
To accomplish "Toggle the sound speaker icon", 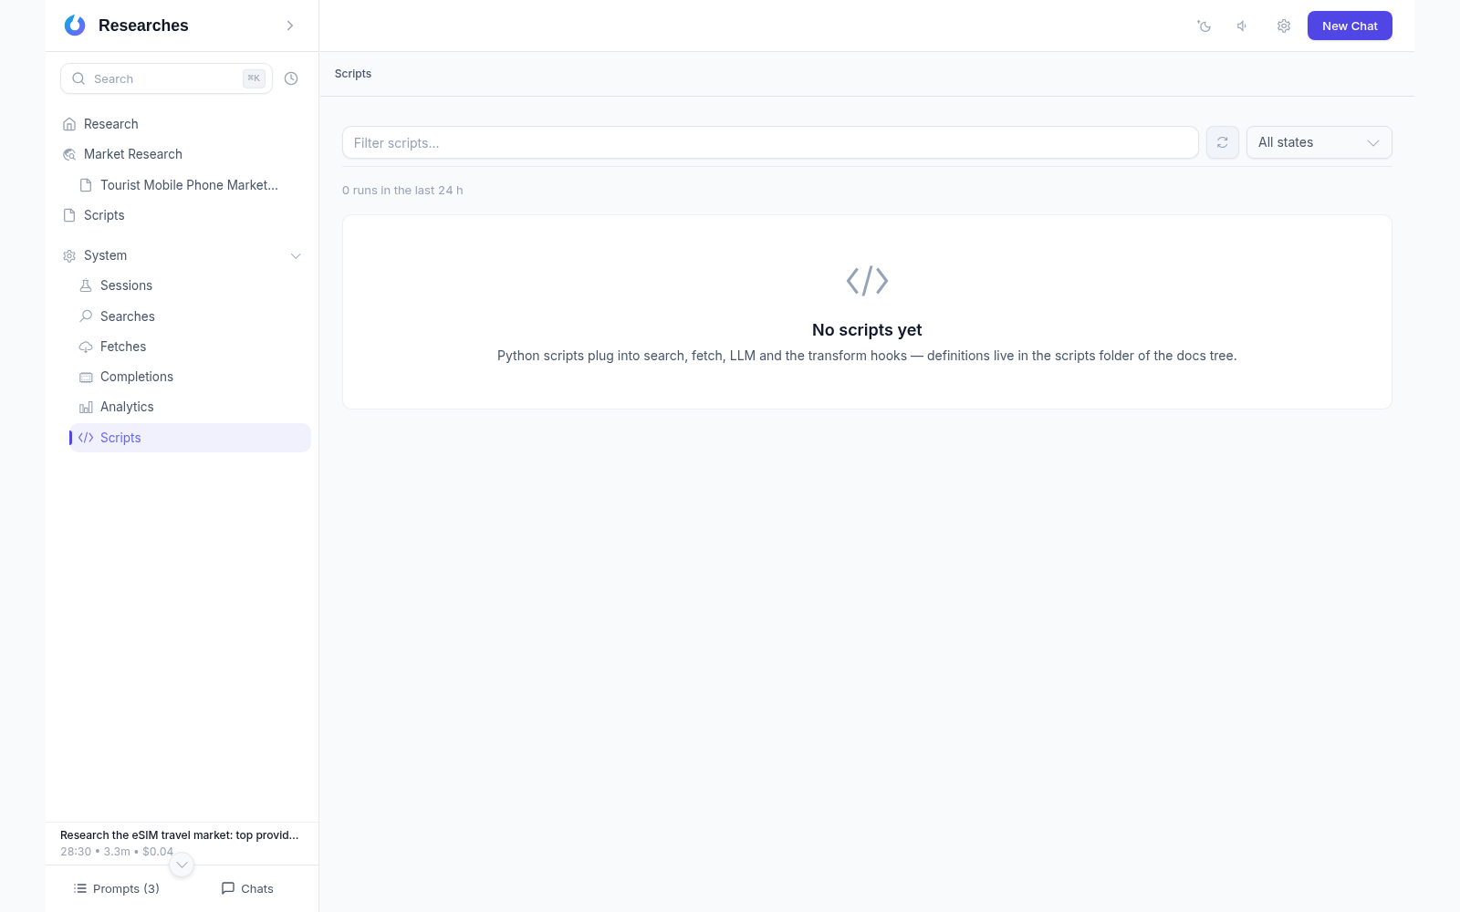I will tap(1243, 26).
